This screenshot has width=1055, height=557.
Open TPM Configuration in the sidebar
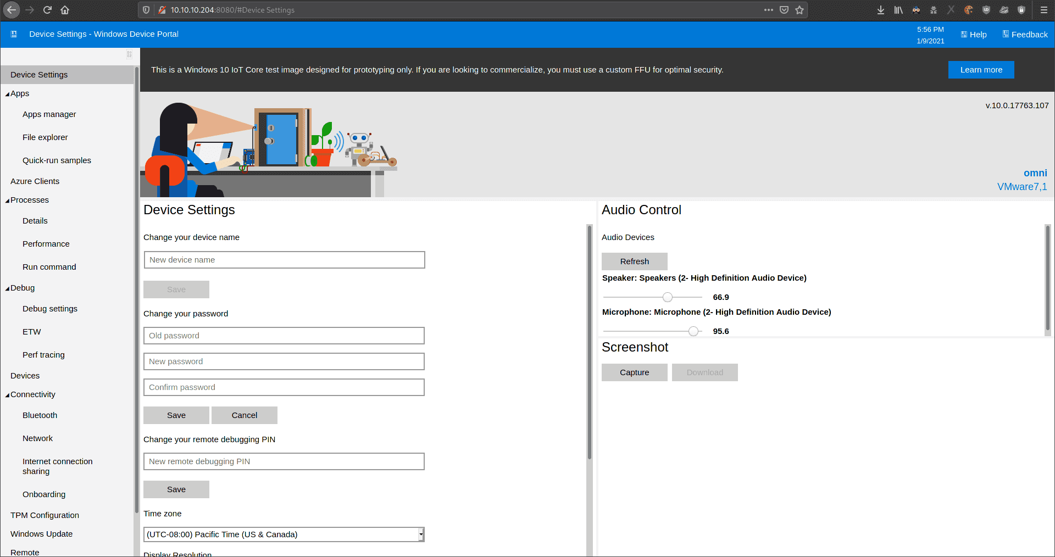tap(45, 515)
